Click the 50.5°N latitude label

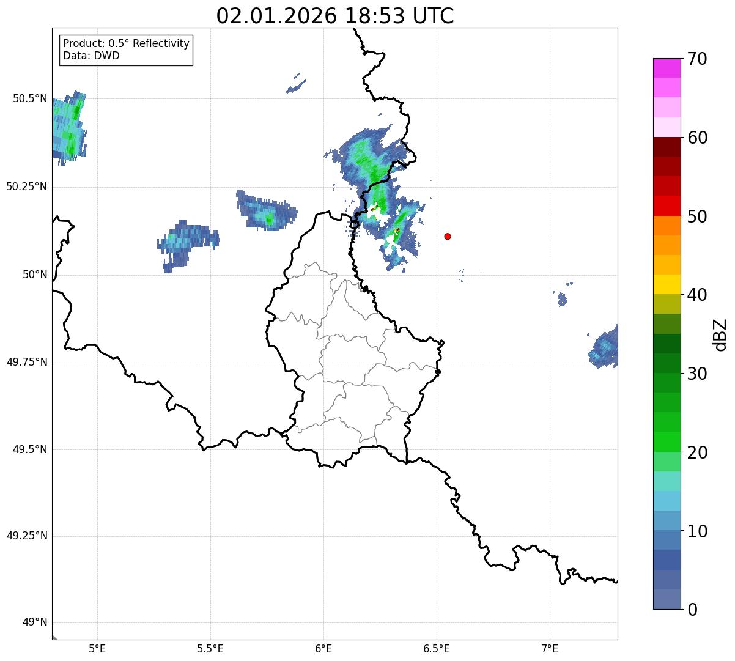(30, 98)
